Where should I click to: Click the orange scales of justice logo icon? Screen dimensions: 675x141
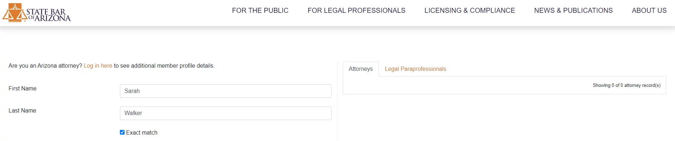(14, 12)
